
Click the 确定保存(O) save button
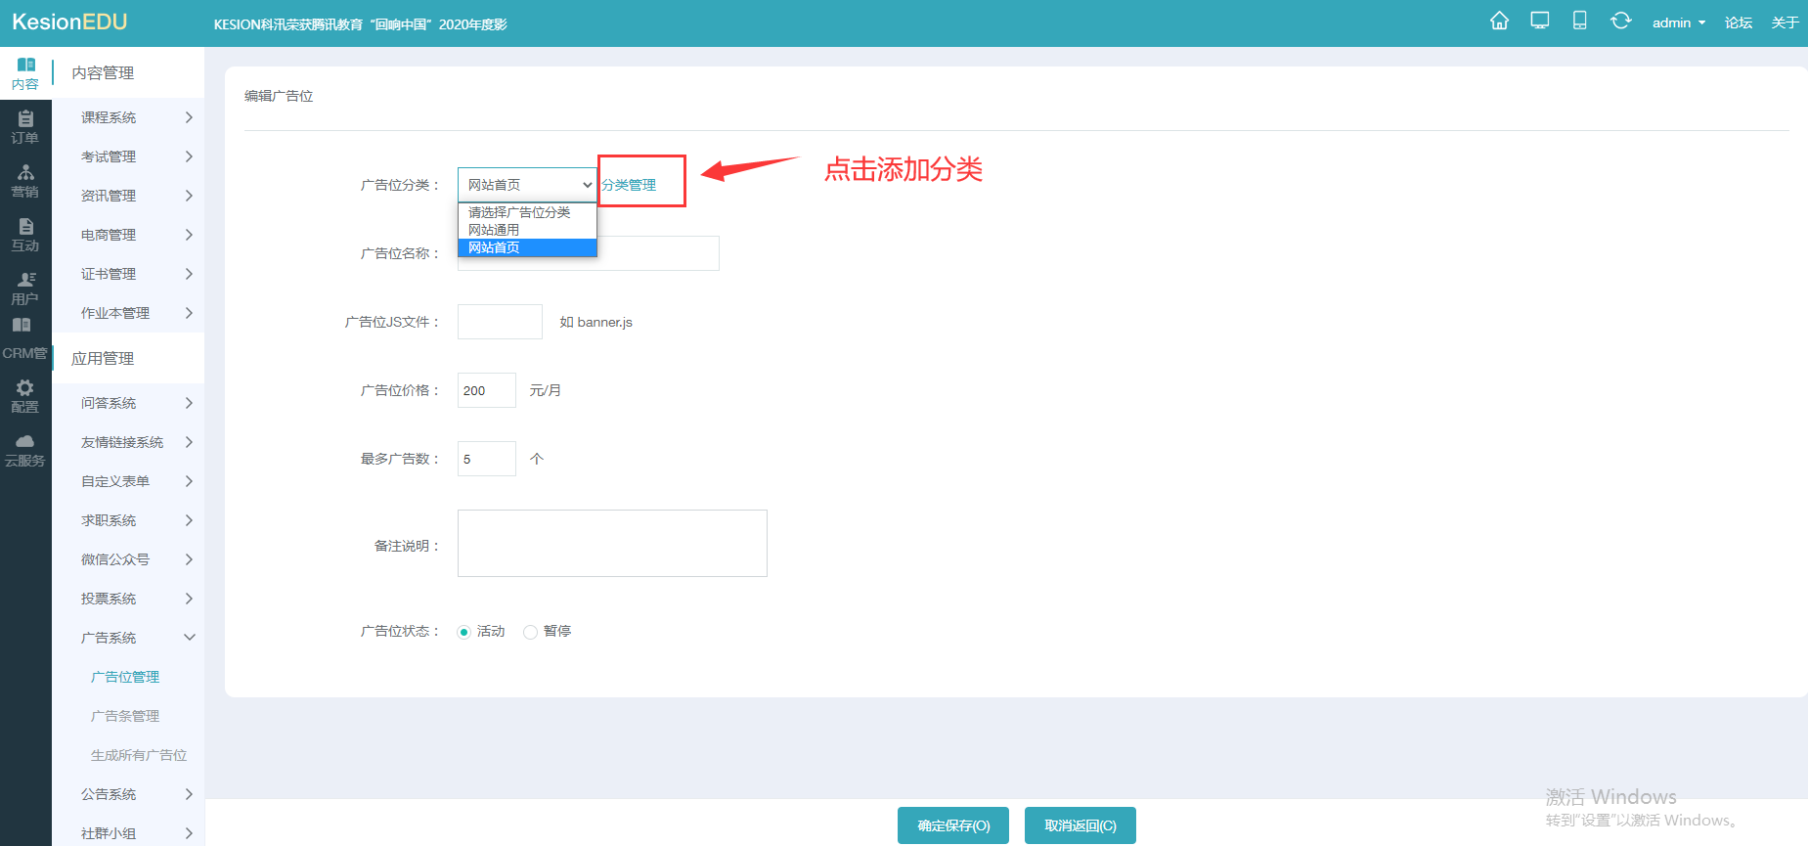[953, 825]
